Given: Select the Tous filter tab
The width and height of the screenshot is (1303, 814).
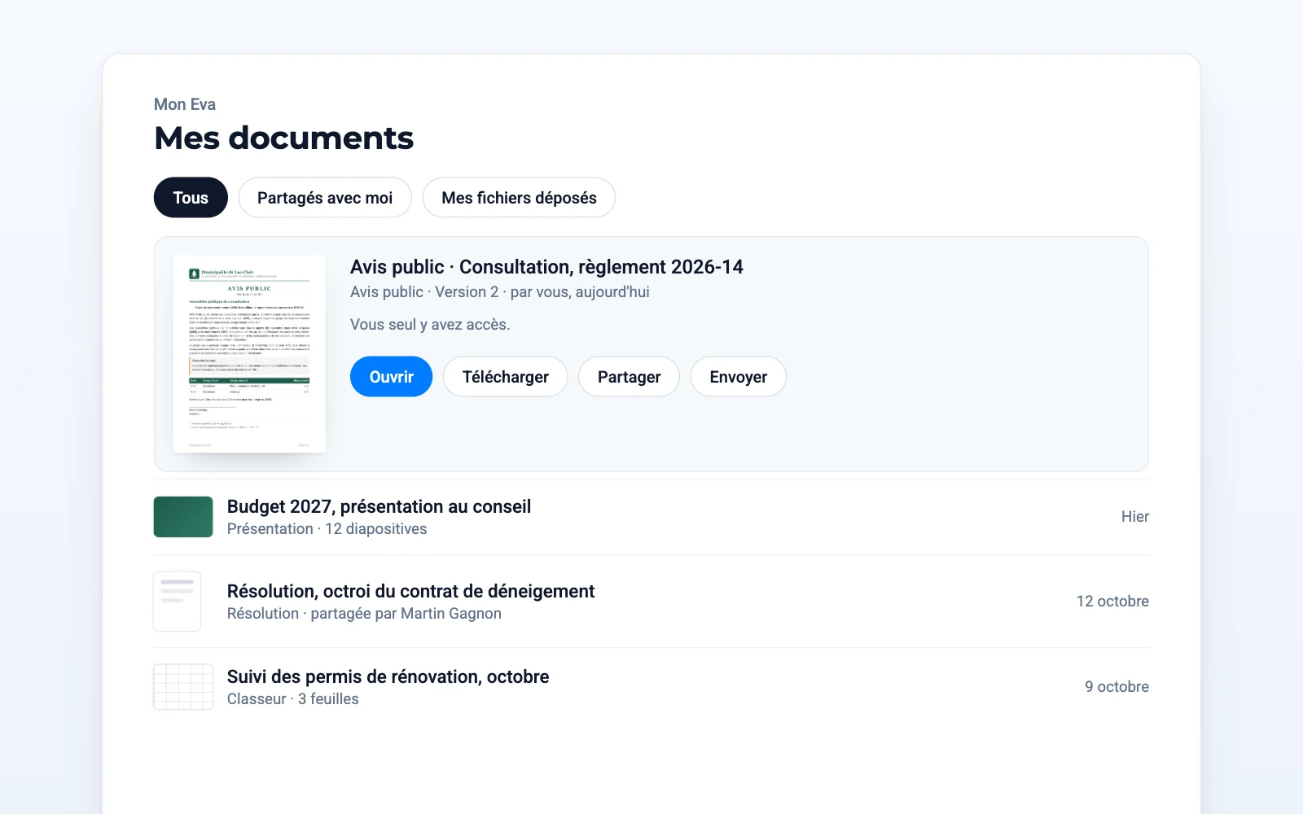Looking at the screenshot, I should [191, 198].
